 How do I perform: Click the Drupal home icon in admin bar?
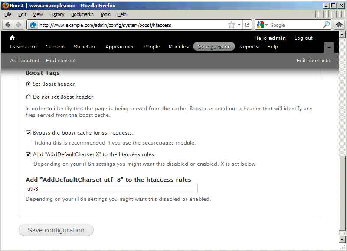(13, 38)
